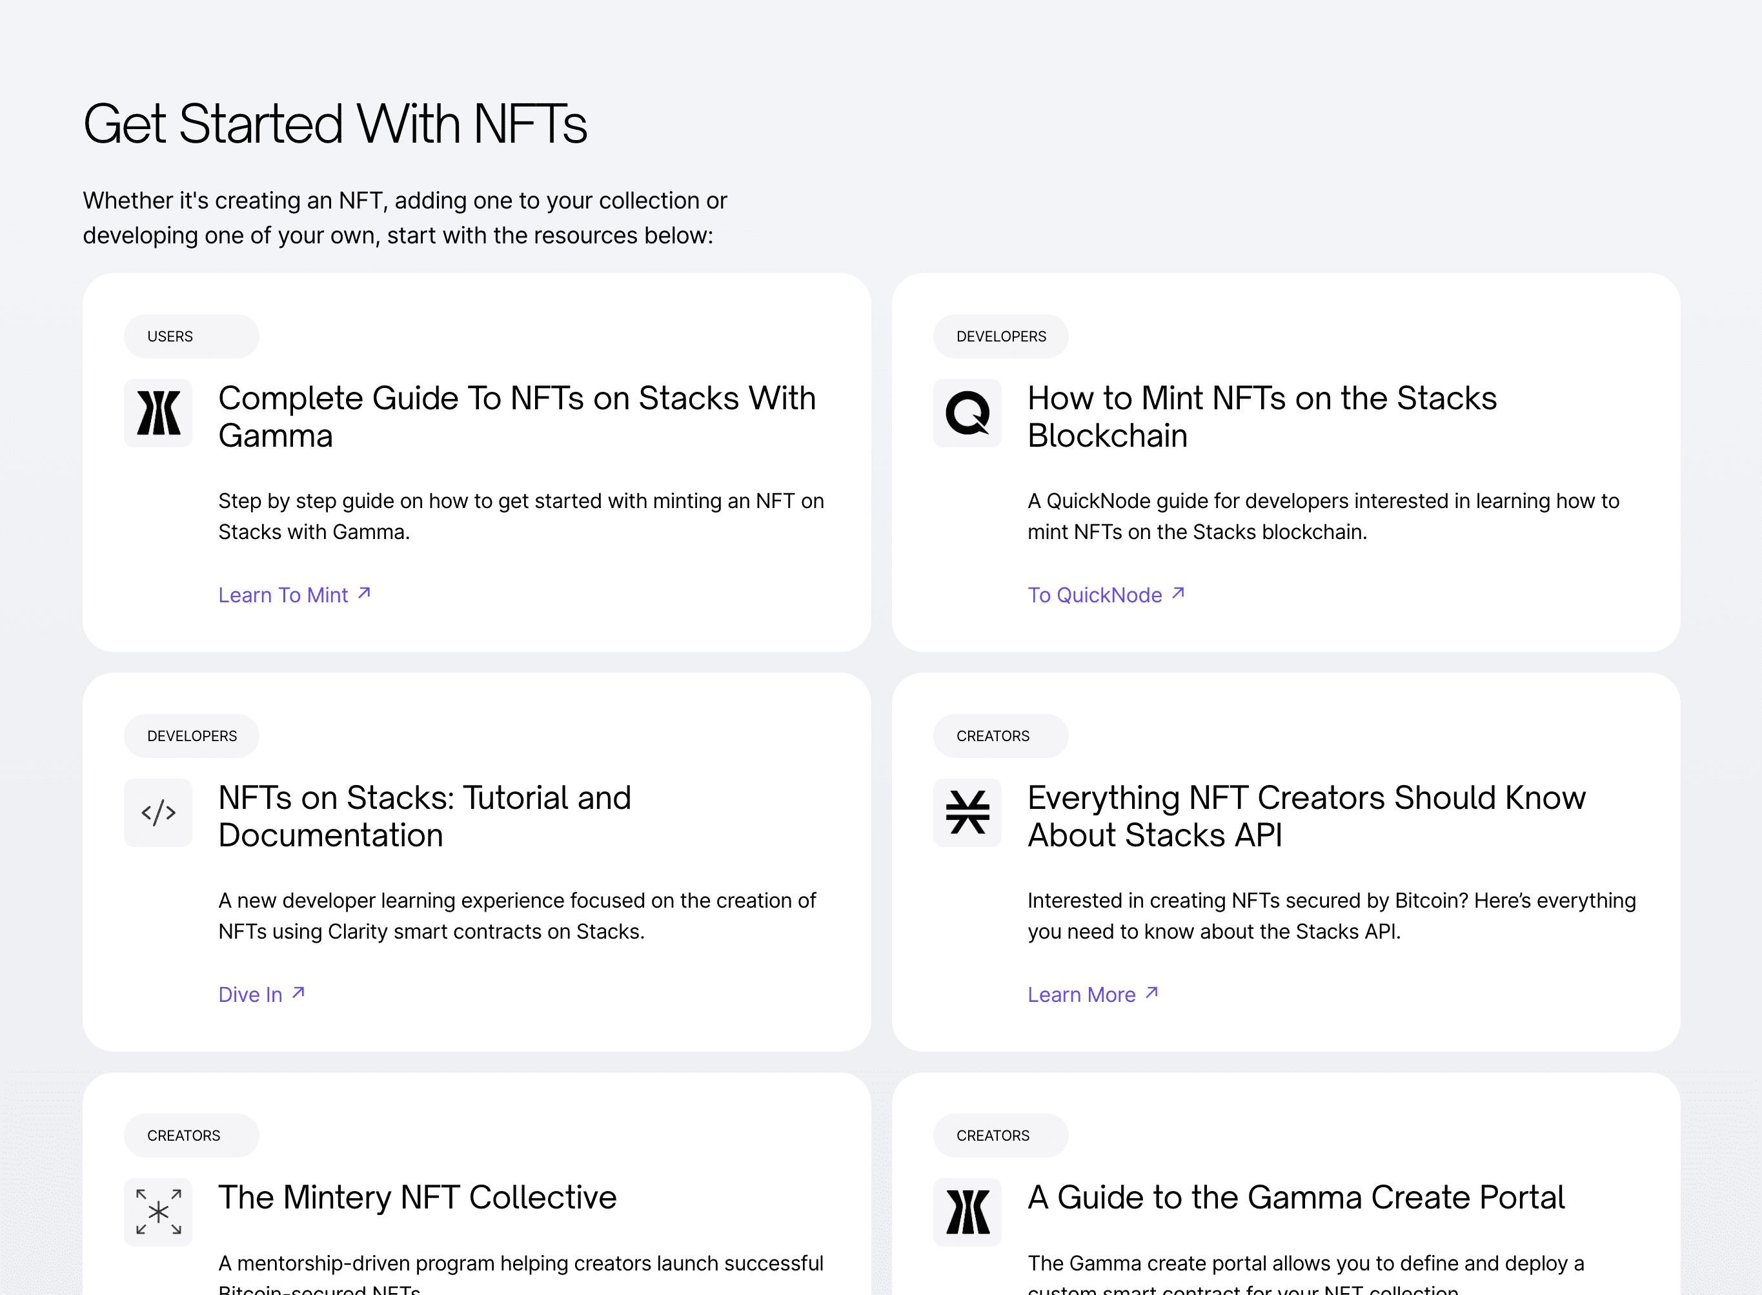This screenshot has width=1762, height=1295.
Task: Open 'Everything NFT Creators Should Know About Stacks API' title
Action: (x=1306, y=817)
